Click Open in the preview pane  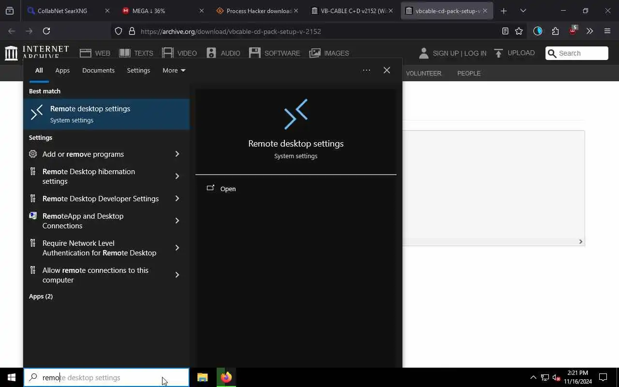(228, 189)
